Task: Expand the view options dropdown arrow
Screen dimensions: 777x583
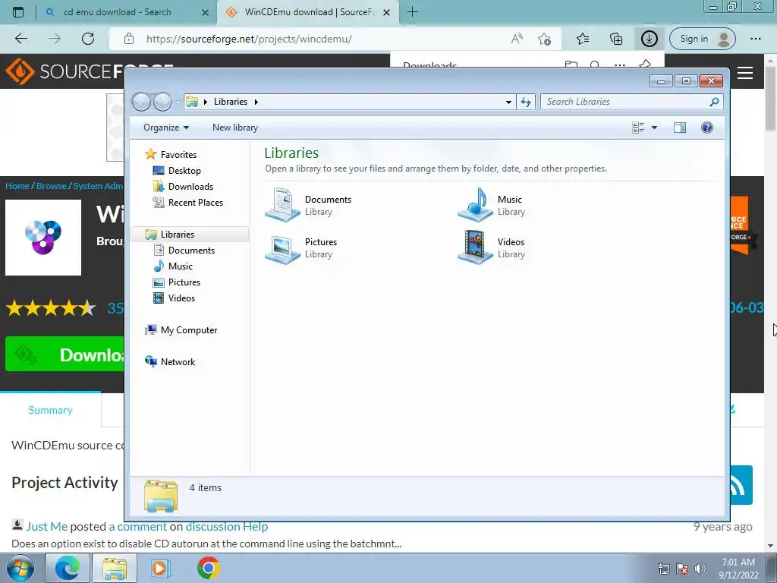Action: [654, 128]
